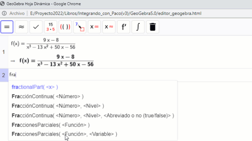This screenshot has height=141, width=252.
Task: Select the Integral tool
Action: [x=138, y=27]
